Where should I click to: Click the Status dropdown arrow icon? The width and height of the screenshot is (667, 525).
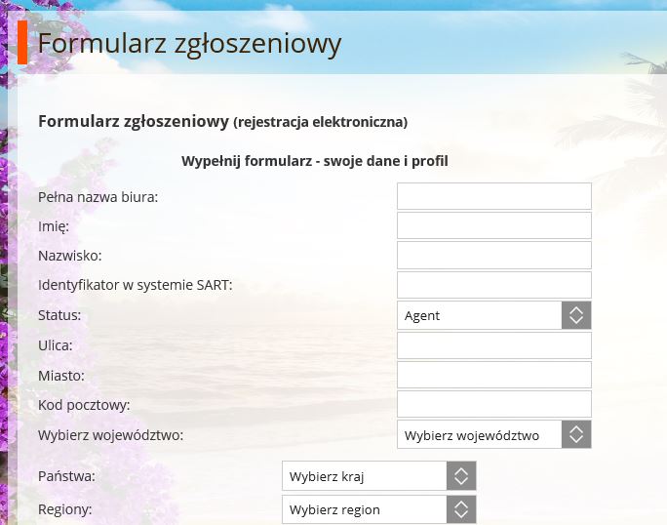click(576, 315)
